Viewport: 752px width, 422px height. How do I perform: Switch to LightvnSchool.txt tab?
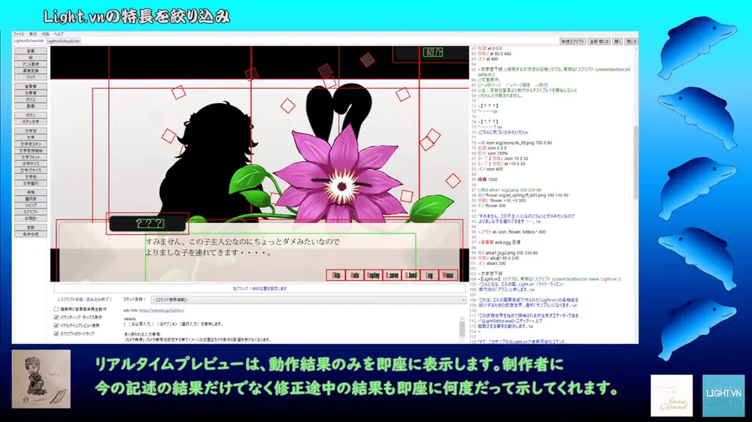point(29,41)
